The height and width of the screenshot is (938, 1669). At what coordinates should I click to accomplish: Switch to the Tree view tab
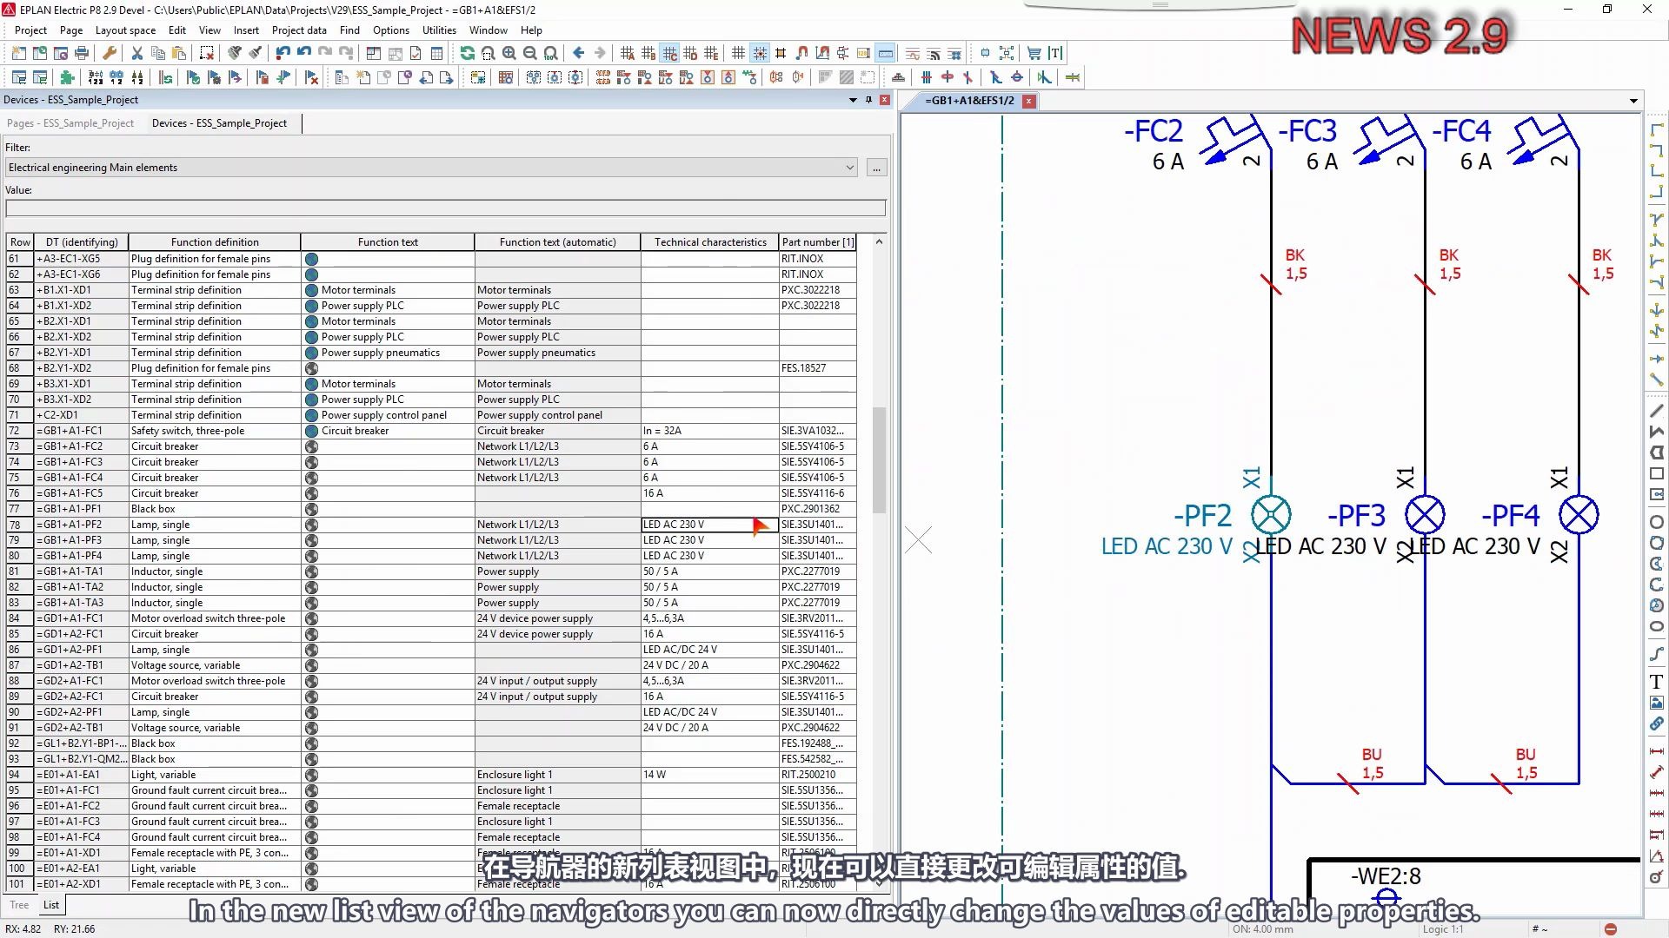coord(19,905)
